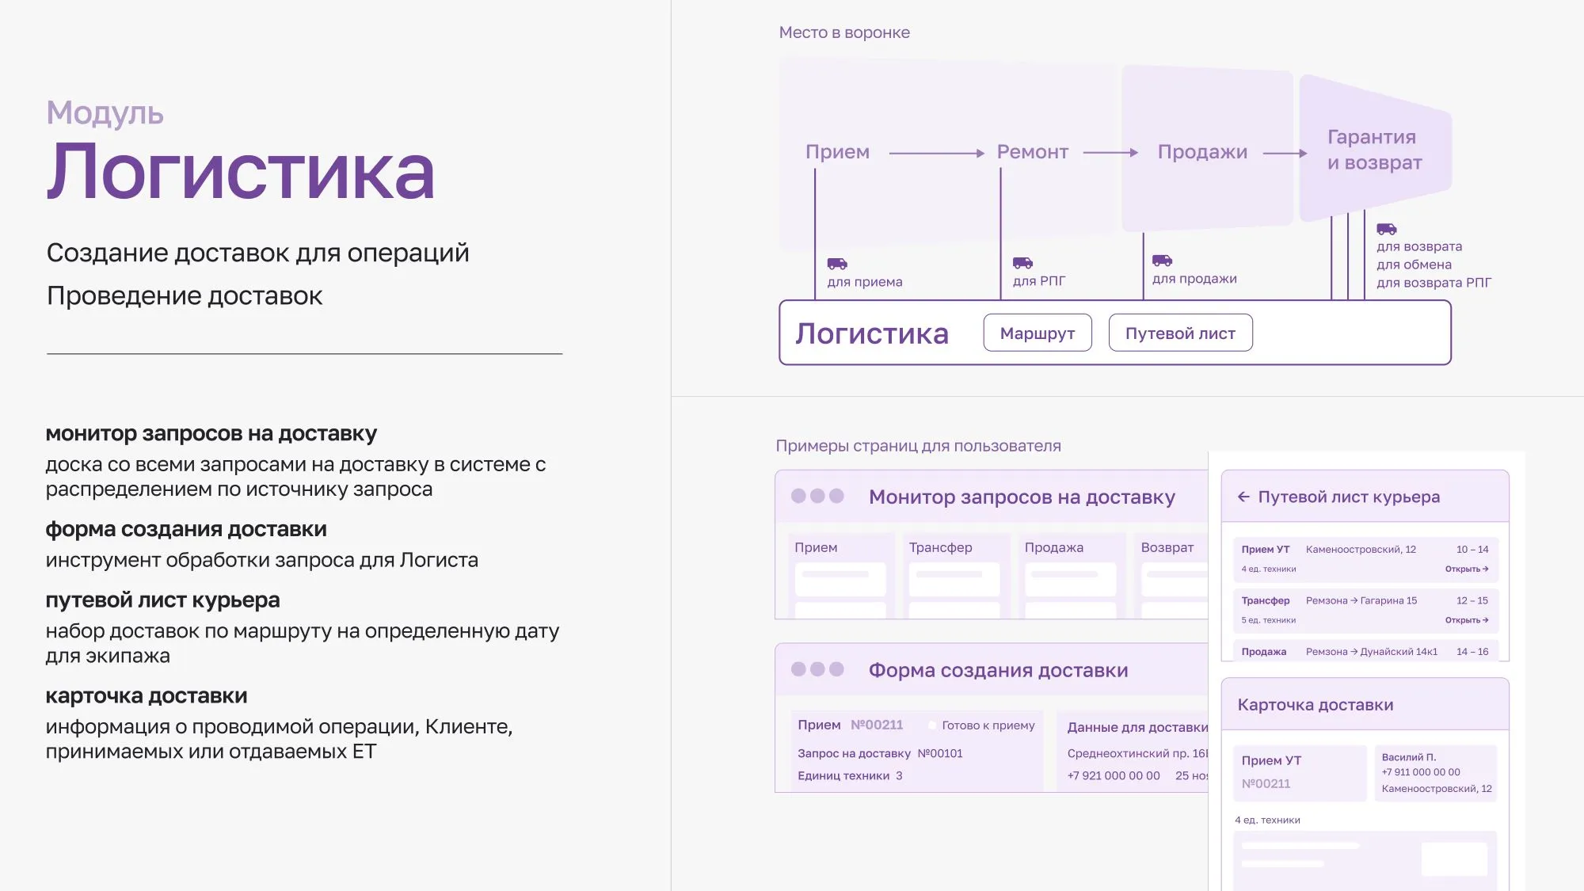Click the arrow between «Ремонт» and «Продажи»
The height and width of the screenshot is (891, 1584).
point(1110,151)
